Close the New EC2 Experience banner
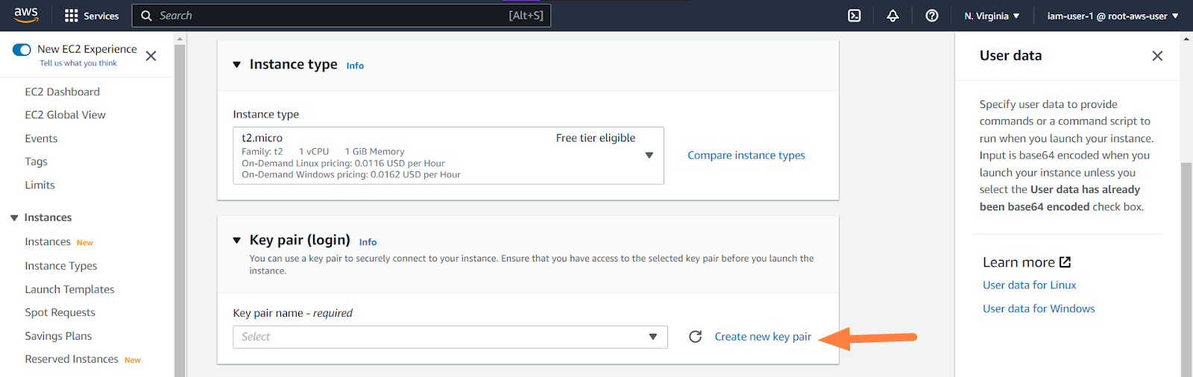This screenshot has width=1193, height=377. 151,56
